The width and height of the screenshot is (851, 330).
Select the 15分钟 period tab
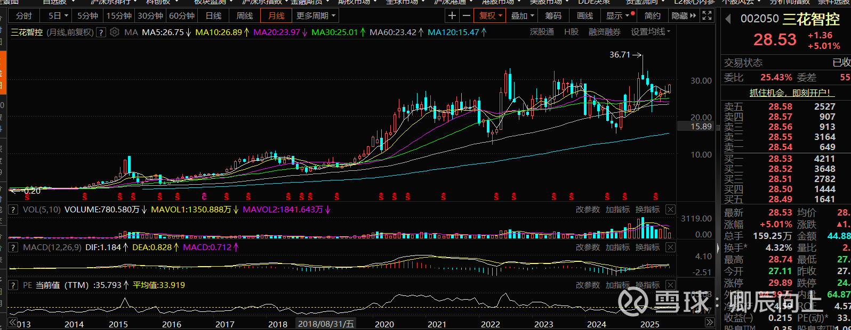pyautogui.click(x=118, y=15)
